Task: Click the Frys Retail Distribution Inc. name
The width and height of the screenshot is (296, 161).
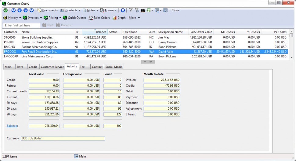Action: point(39,52)
